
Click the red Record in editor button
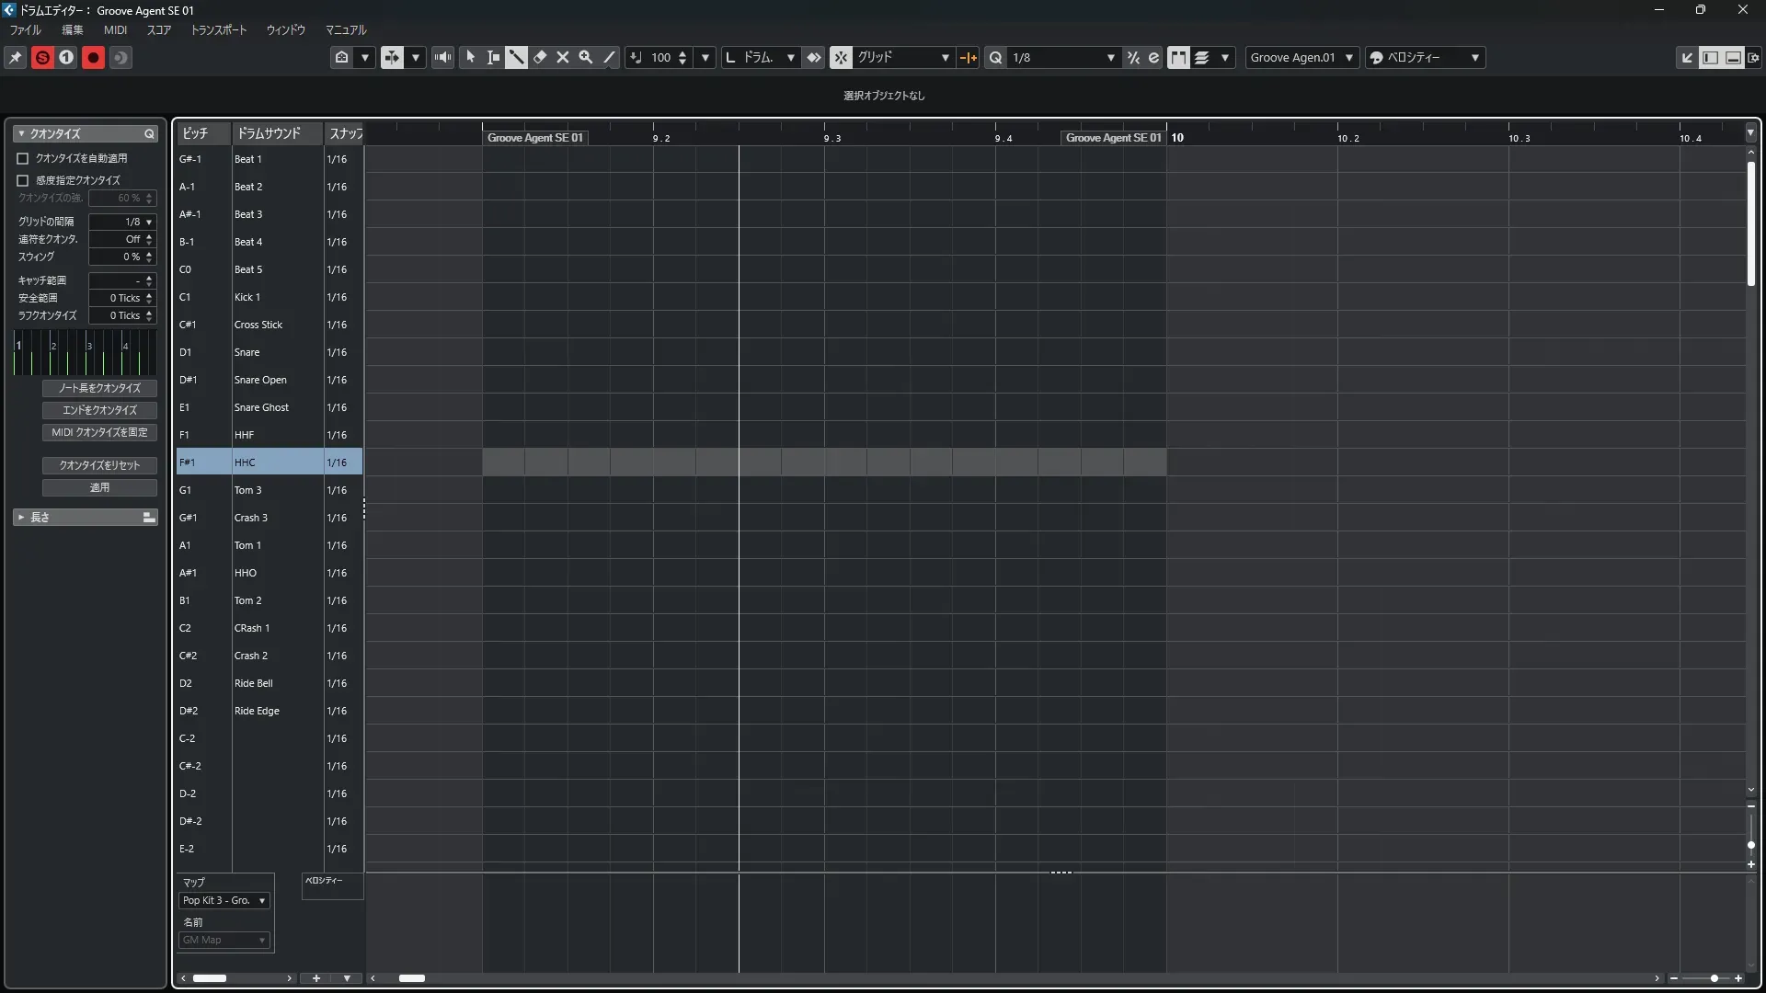pyautogui.click(x=93, y=57)
